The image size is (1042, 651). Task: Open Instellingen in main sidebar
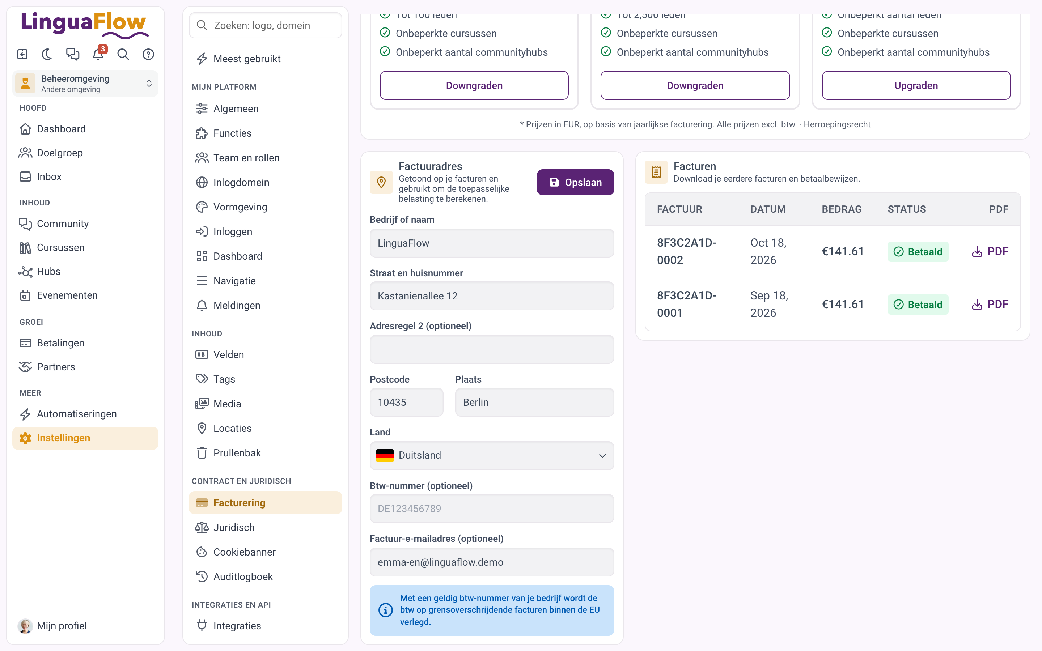[x=85, y=438]
